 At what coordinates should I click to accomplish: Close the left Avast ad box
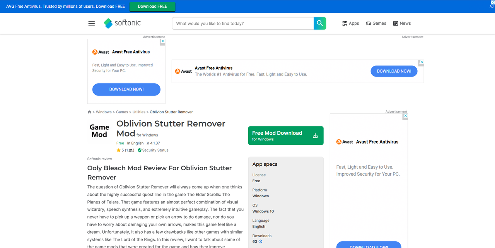tap(163, 41)
